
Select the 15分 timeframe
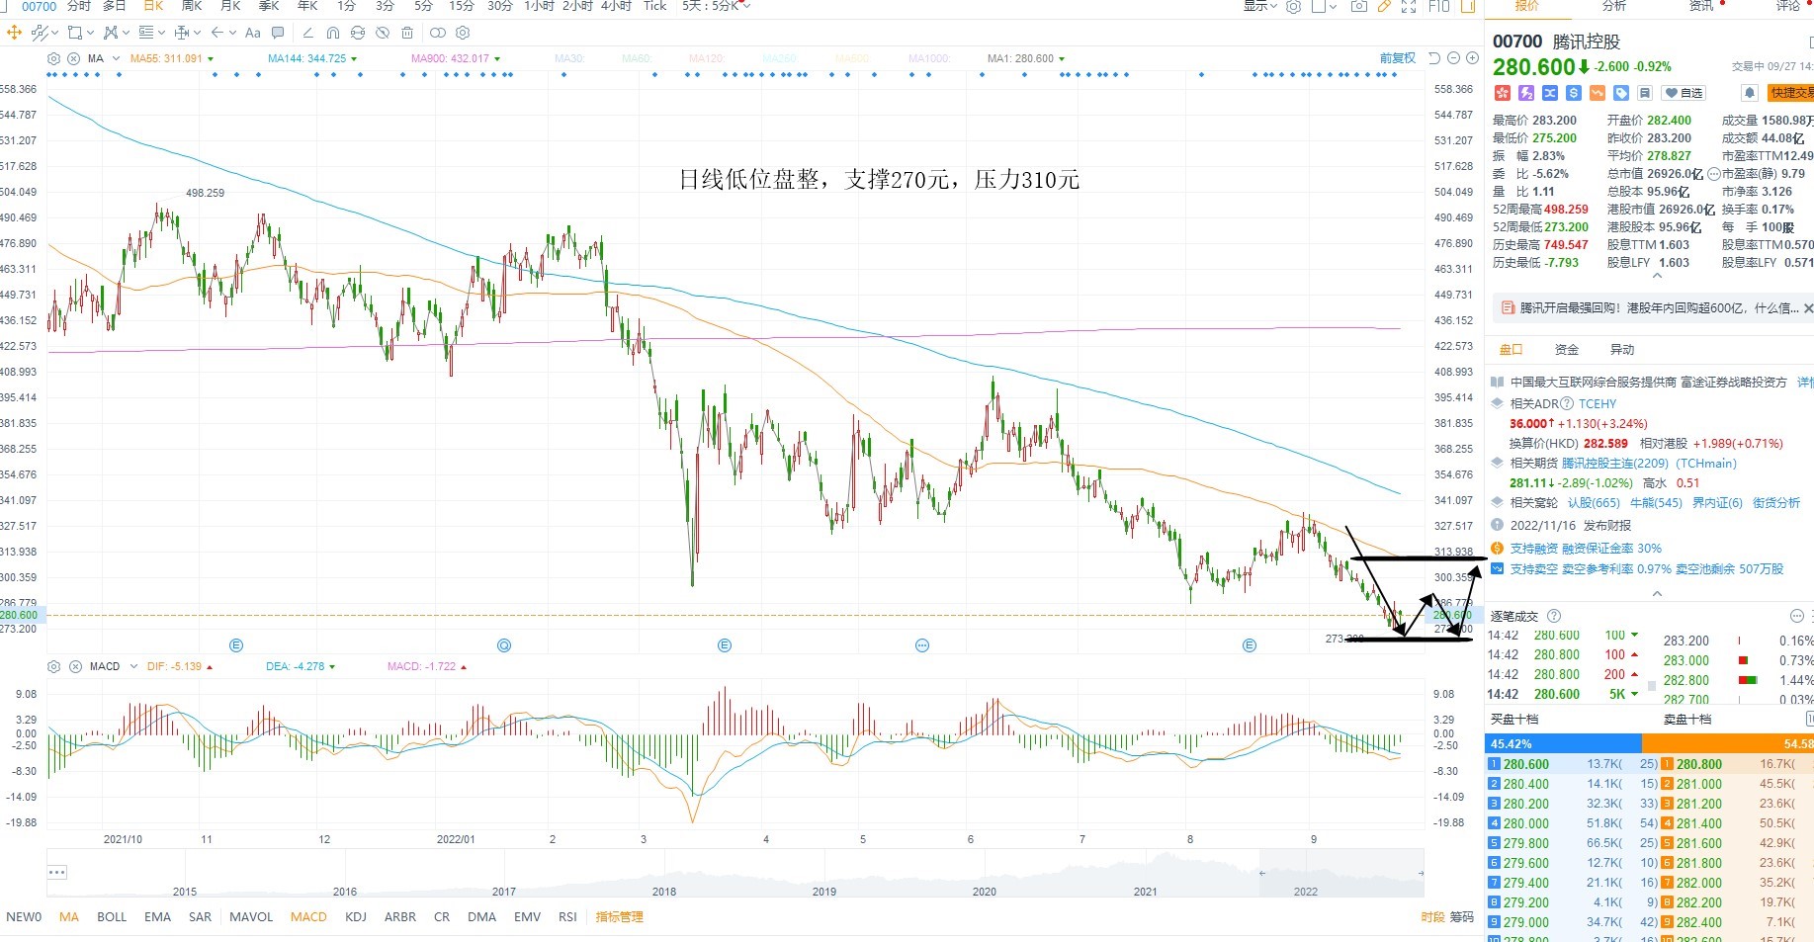click(462, 6)
